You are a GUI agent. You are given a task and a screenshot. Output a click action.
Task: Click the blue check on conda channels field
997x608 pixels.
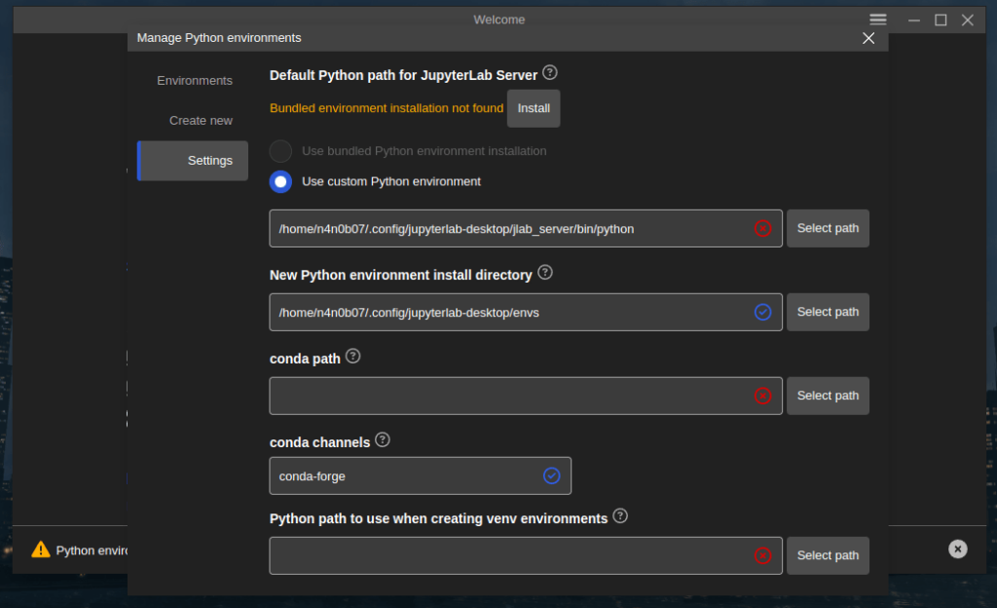click(x=551, y=475)
